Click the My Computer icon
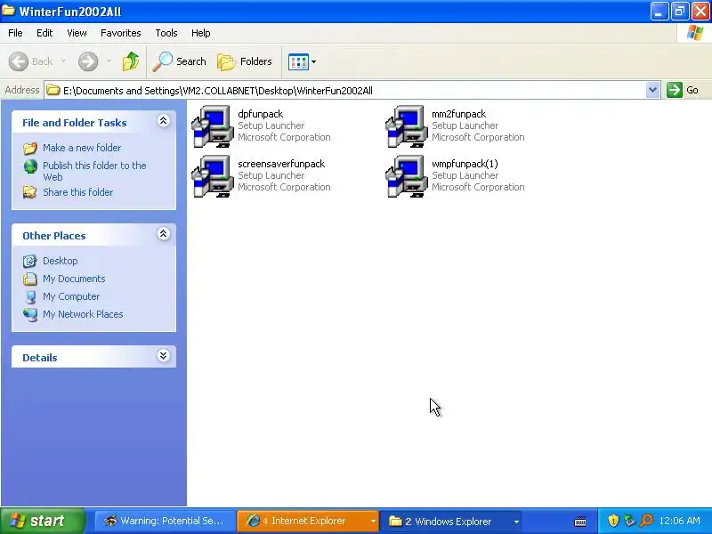The width and height of the screenshot is (712, 534). (30, 297)
